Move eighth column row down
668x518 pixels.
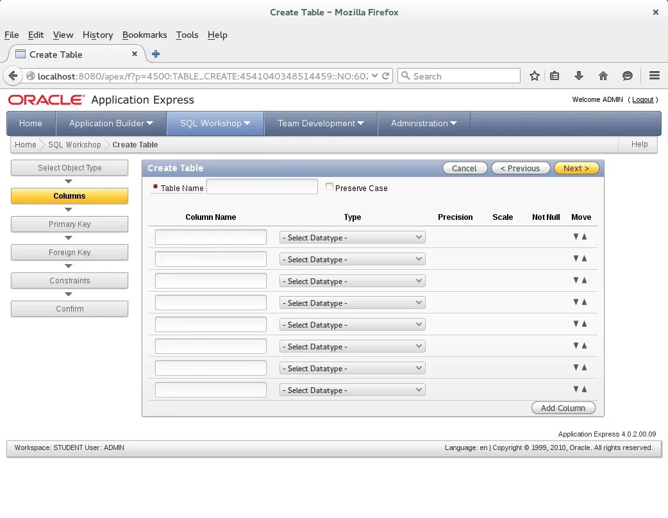576,389
